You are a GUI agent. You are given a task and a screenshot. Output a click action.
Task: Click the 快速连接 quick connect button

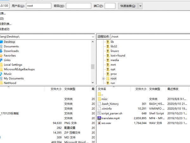(x=128, y=6)
